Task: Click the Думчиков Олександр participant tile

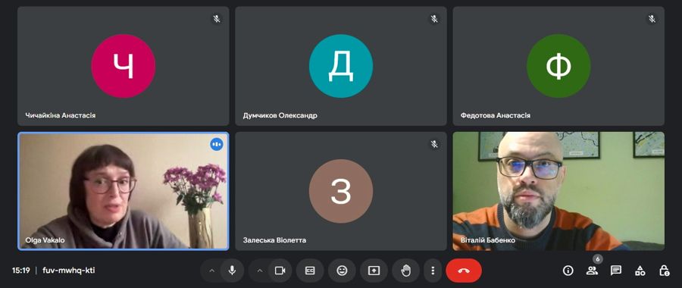Action: click(x=340, y=66)
